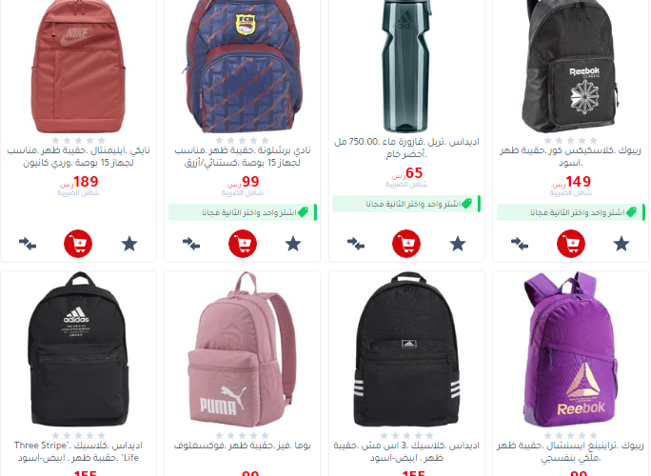Star the Reebok Classic black backpack
The image size is (651, 476).
[x=621, y=244]
